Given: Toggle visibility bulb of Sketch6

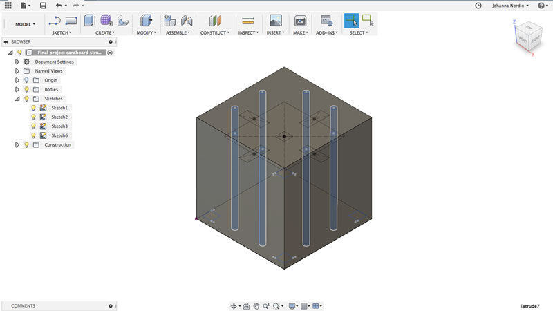Looking at the screenshot, I should (x=33, y=135).
